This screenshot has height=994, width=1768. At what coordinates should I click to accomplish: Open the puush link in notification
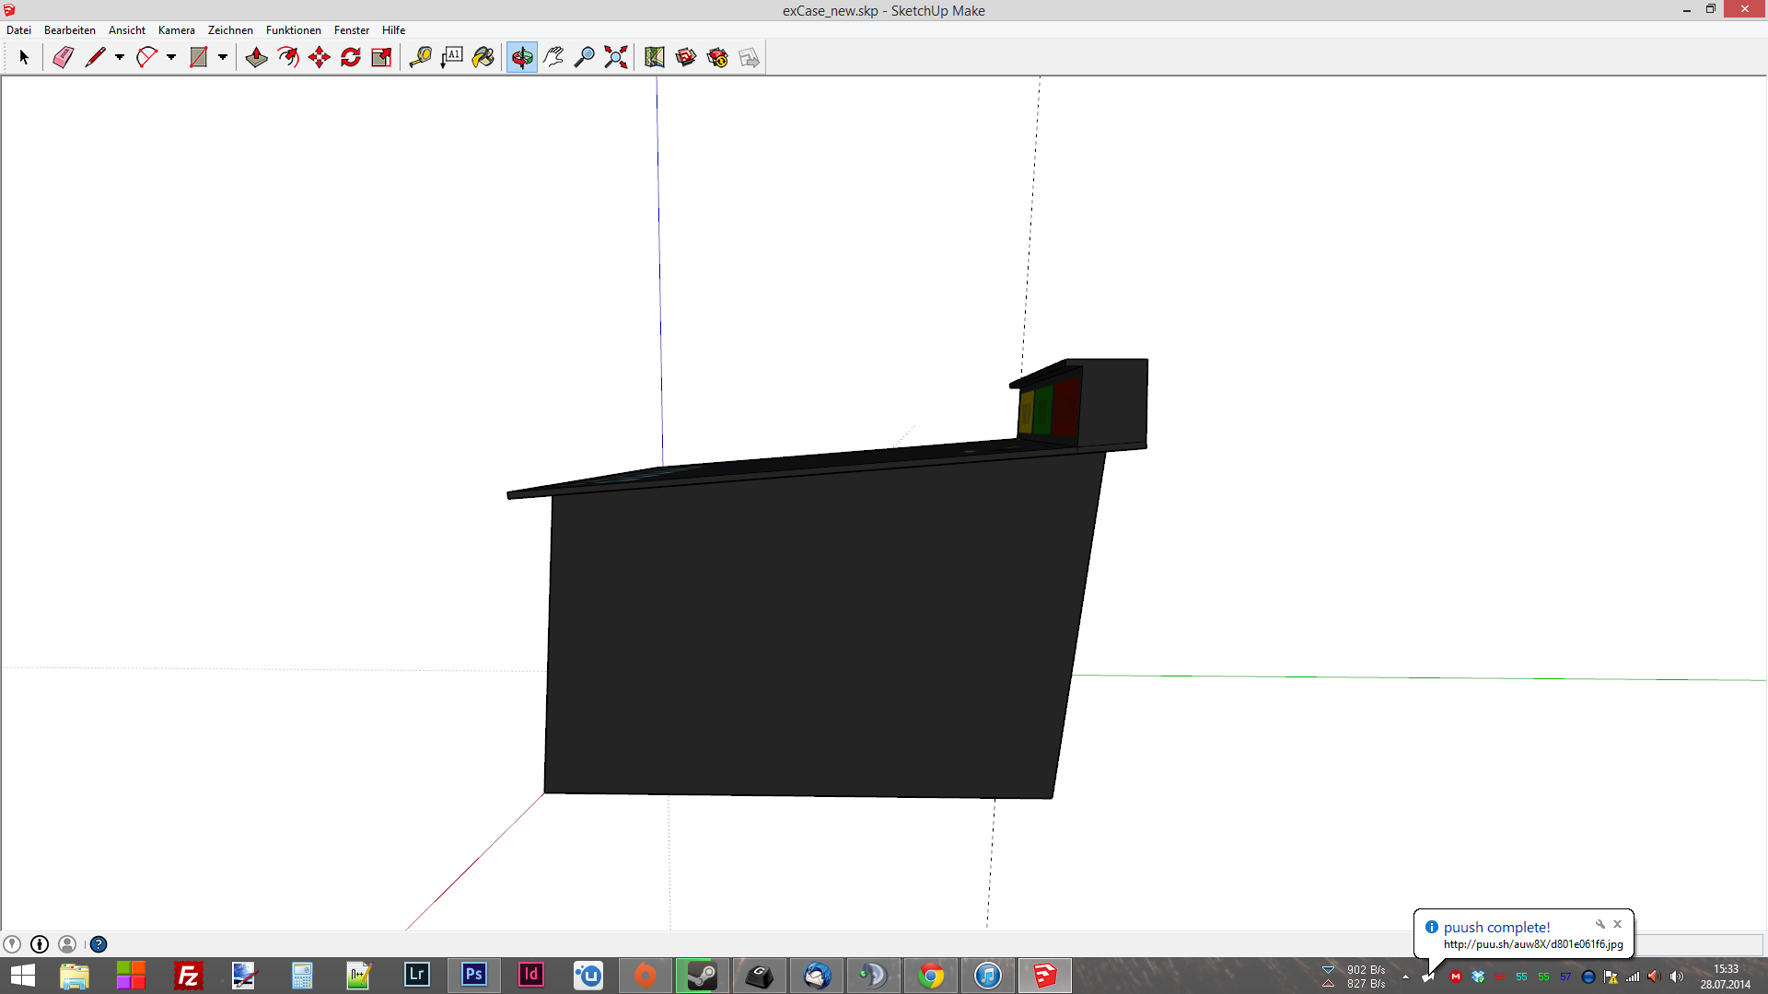click(x=1532, y=944)
